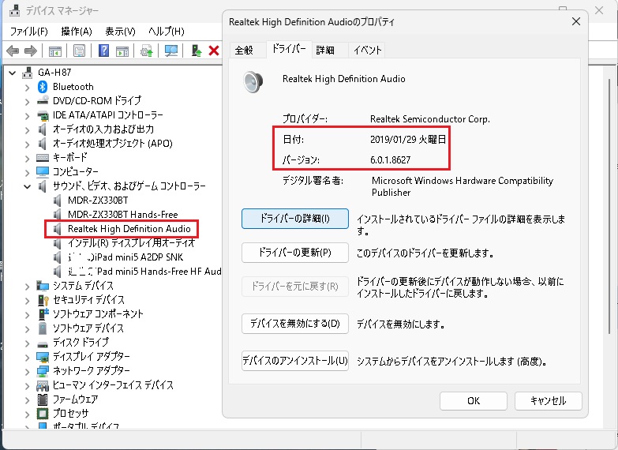Click the update driver toolbar icon
Image resolution: width=618 pixels, height=450 pixels.
[147, 51]
